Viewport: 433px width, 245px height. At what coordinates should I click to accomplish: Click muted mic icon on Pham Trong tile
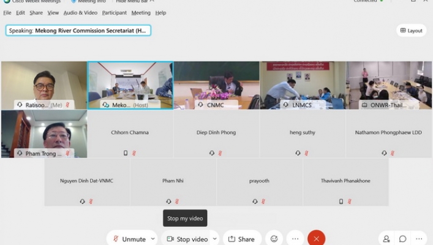click(67, 153)
